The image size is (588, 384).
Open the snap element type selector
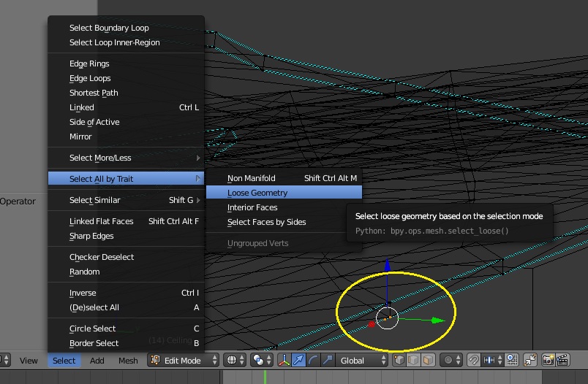492,360
